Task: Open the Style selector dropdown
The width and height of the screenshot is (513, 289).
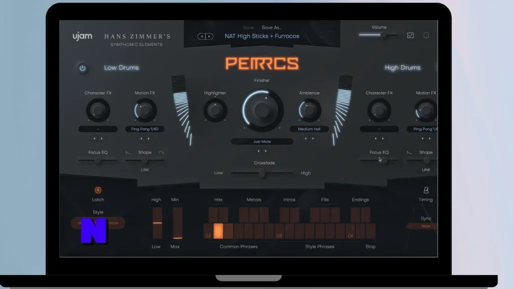Action: tap(98, 223)
